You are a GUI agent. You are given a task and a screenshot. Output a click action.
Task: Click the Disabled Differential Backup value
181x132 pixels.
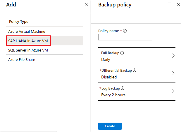109,77
